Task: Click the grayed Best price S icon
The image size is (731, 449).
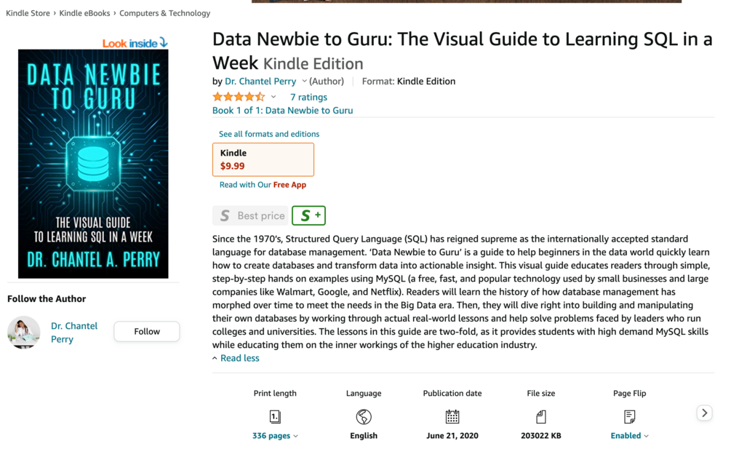Action: pos(226,215)
